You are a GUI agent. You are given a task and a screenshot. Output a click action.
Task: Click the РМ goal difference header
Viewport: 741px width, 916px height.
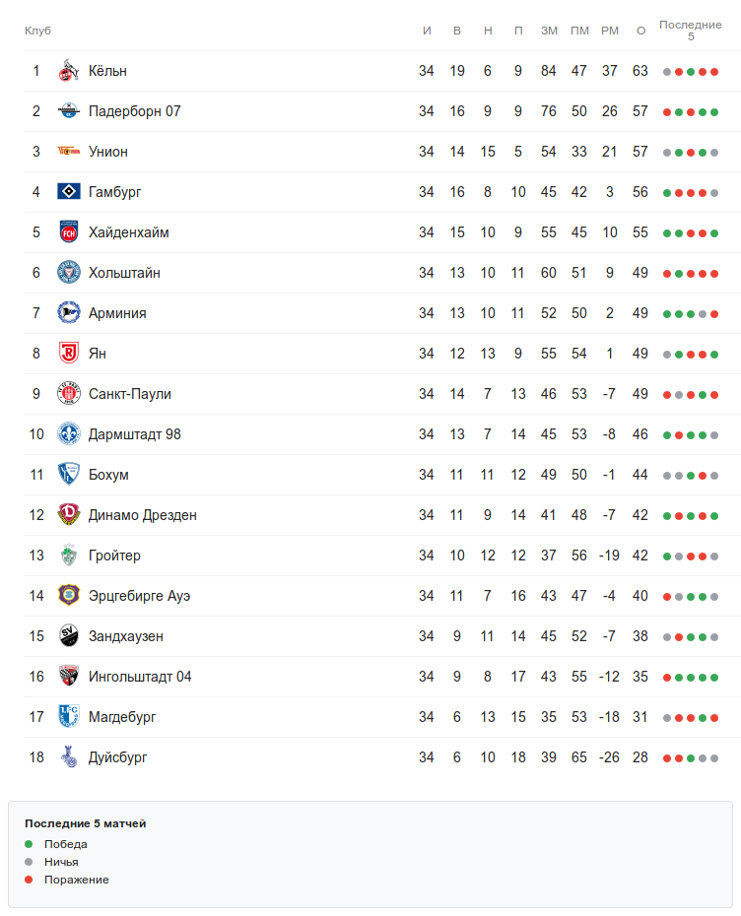pyautogui.click(x=610, y=31)
